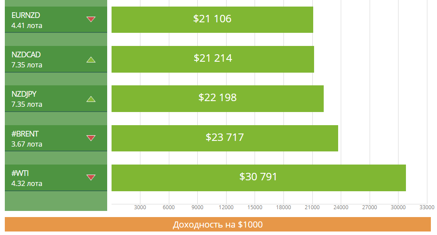The image size is (437, 235).
Task: Select the NZDJPY 7.35 лота row
Action: [56, 99]
